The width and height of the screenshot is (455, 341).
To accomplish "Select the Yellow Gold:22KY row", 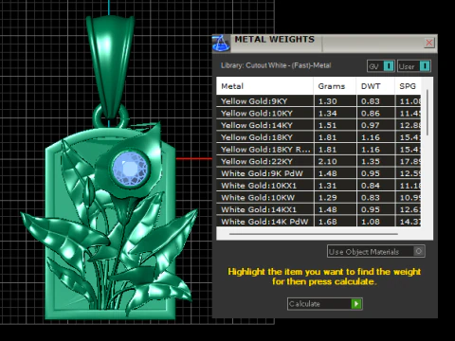I will pos(318,161).
